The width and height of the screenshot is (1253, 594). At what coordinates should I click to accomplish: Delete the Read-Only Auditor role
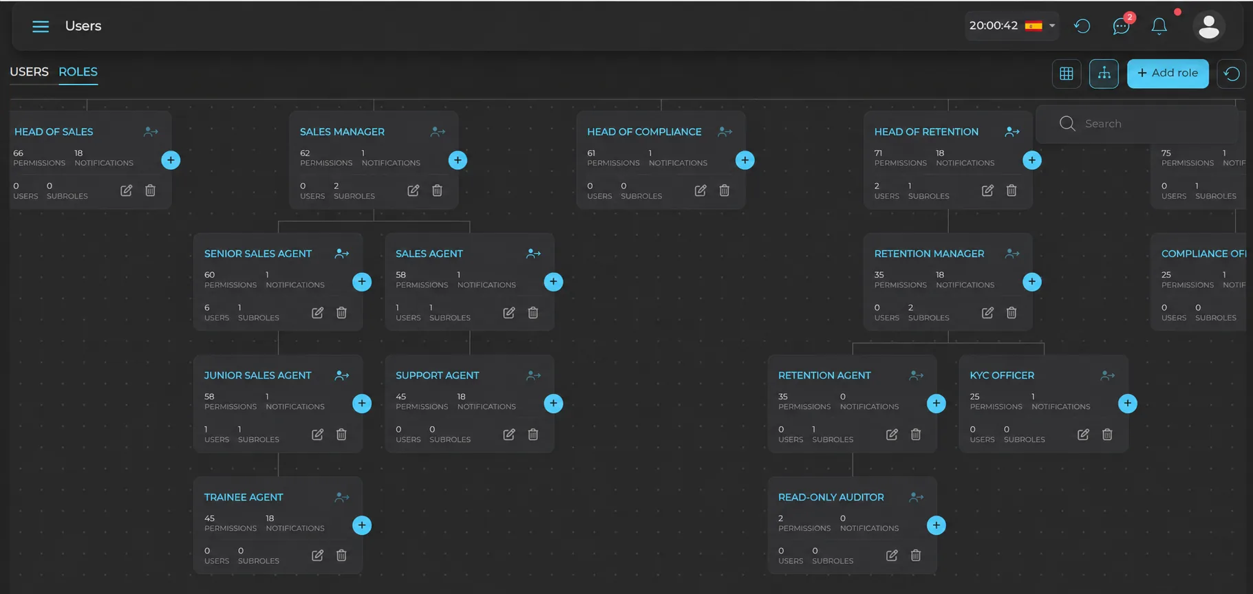pos(916,555)
